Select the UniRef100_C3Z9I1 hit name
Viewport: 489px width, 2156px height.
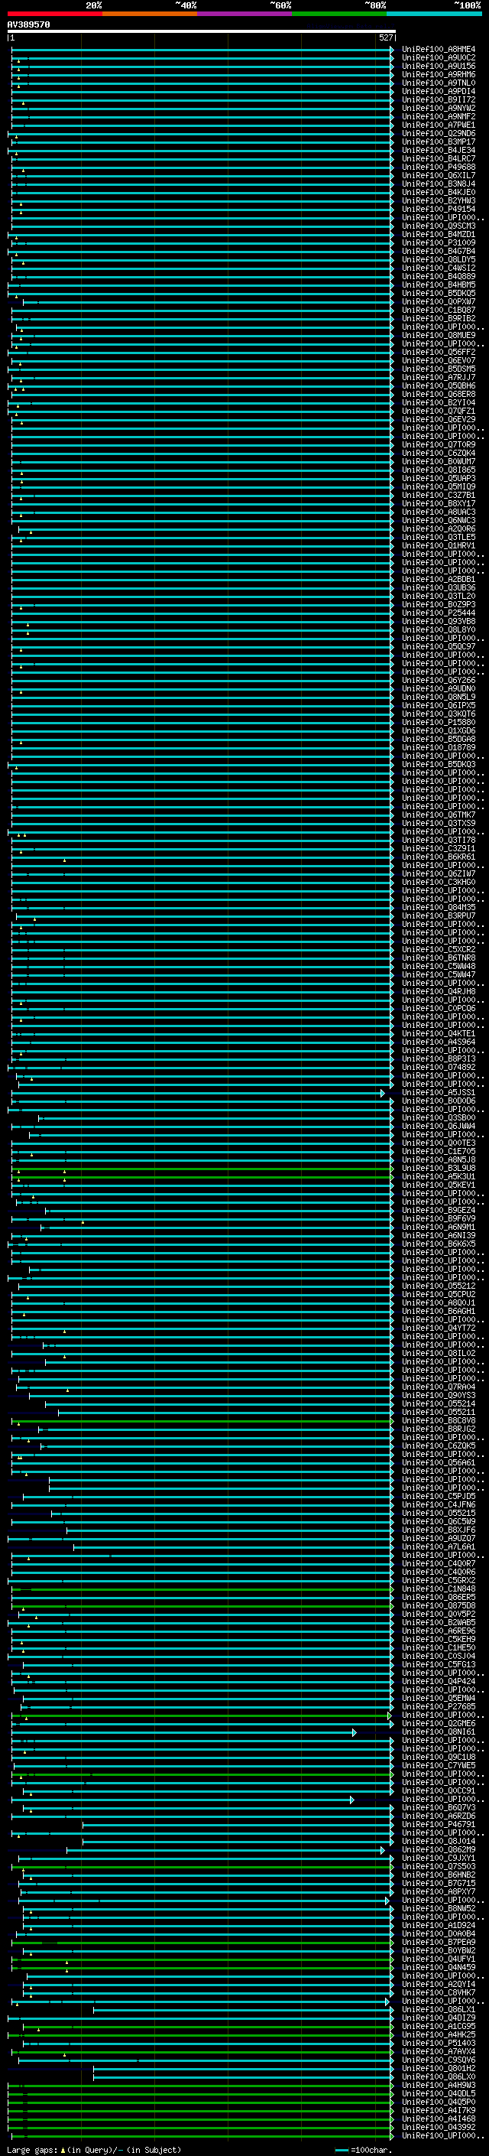tap(438, 849)
